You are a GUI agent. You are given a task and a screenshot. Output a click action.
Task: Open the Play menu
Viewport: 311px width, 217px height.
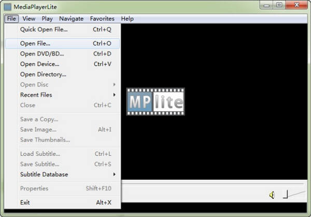coord(47,19)
